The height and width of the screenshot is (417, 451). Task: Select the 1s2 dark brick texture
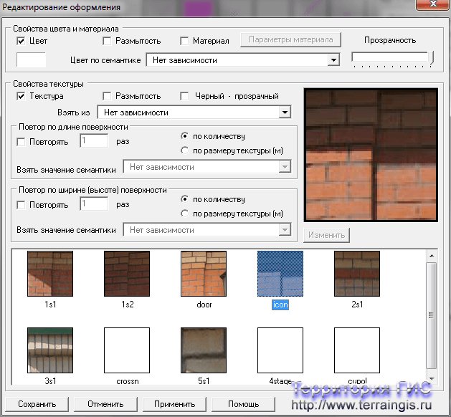pyautogui.click(x=127, y=274)
